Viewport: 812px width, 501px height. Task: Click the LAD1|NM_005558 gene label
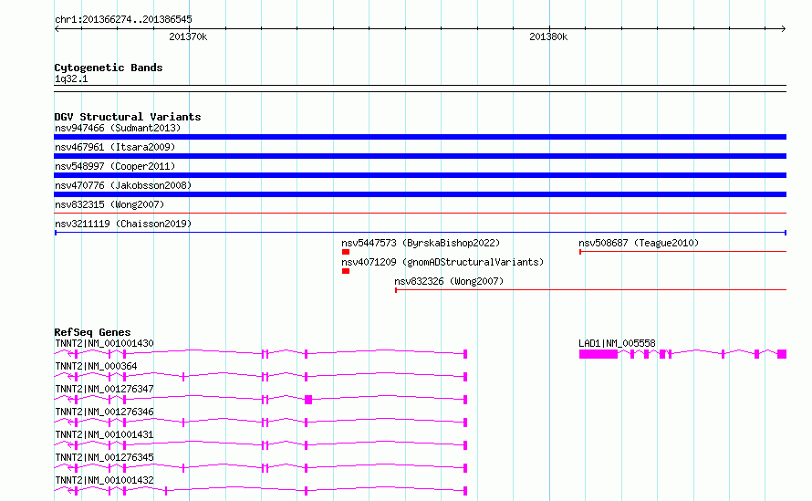pos(617,343)
